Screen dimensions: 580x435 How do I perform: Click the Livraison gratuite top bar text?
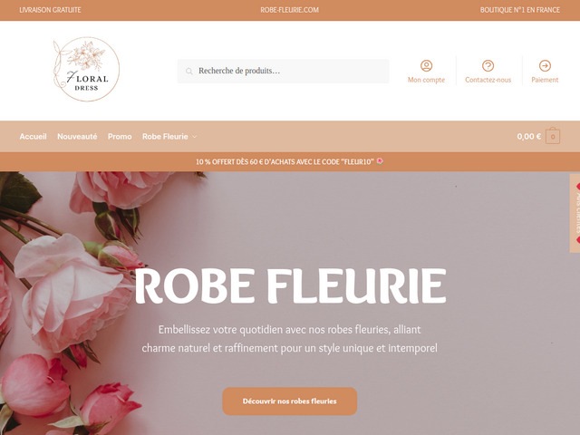click(x=50, y=10)
